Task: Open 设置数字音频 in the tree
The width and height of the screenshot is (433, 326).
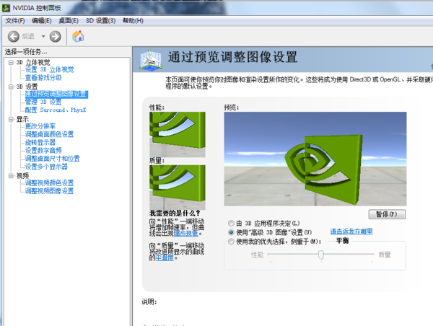Action: pos(43,151)
